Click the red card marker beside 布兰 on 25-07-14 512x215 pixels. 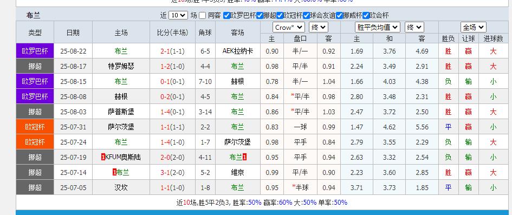click(115, 172)
